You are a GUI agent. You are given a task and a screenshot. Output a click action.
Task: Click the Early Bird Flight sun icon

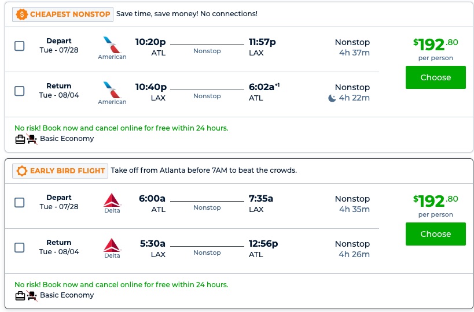(22, 170)
